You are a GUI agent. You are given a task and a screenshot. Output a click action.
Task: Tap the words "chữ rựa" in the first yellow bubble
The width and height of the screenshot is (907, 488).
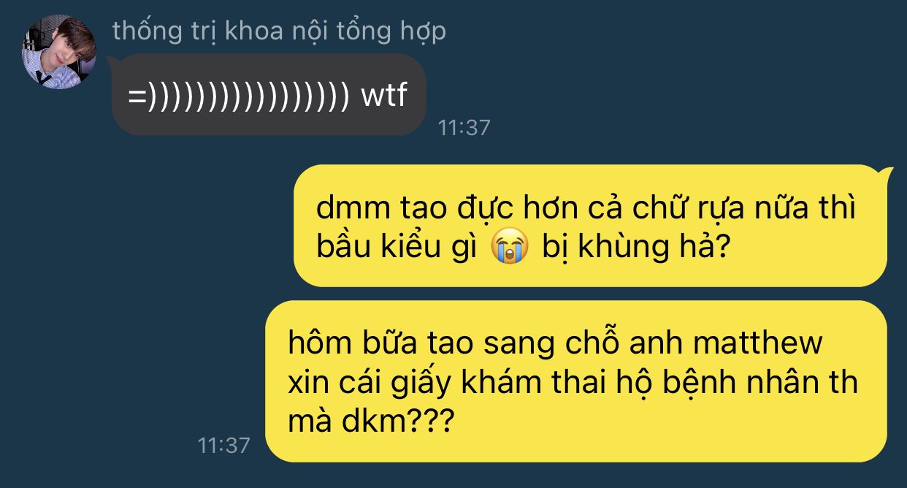(x=692, y=210)
